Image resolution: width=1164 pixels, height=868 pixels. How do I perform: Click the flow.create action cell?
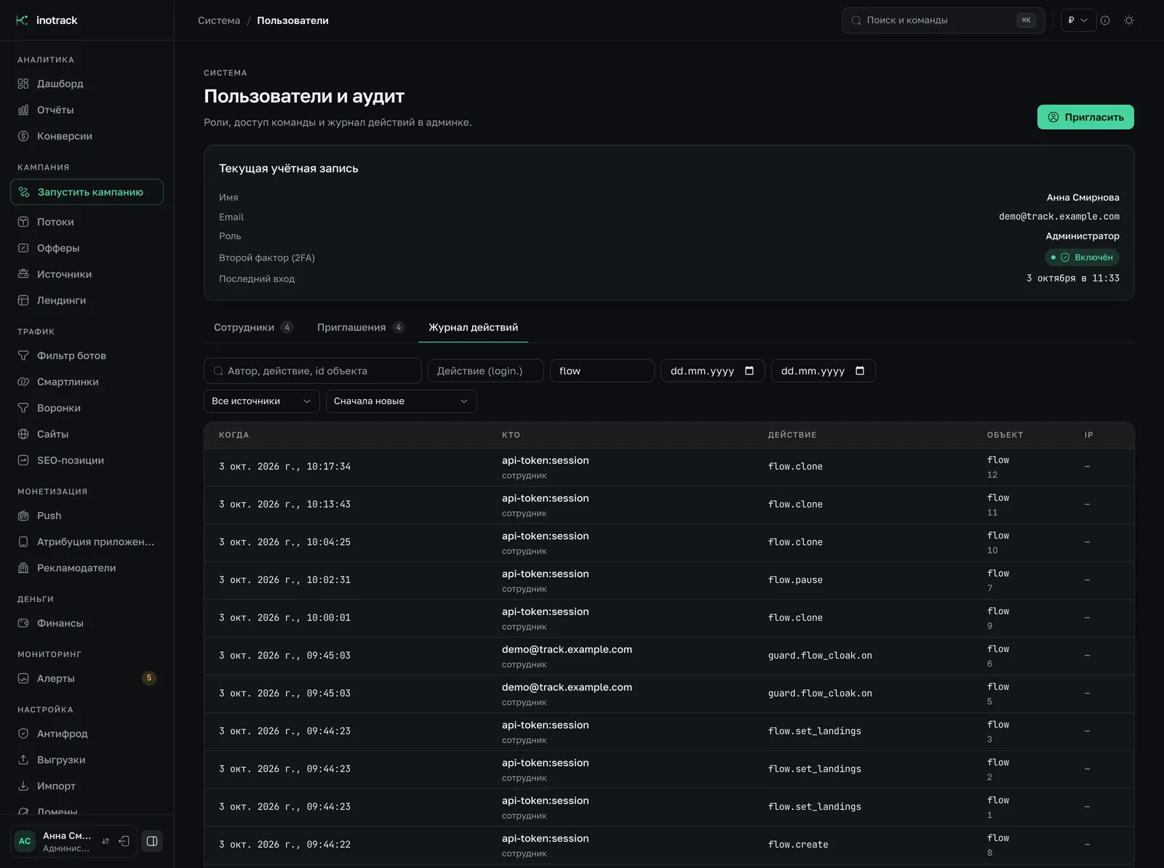pos(798,845)
